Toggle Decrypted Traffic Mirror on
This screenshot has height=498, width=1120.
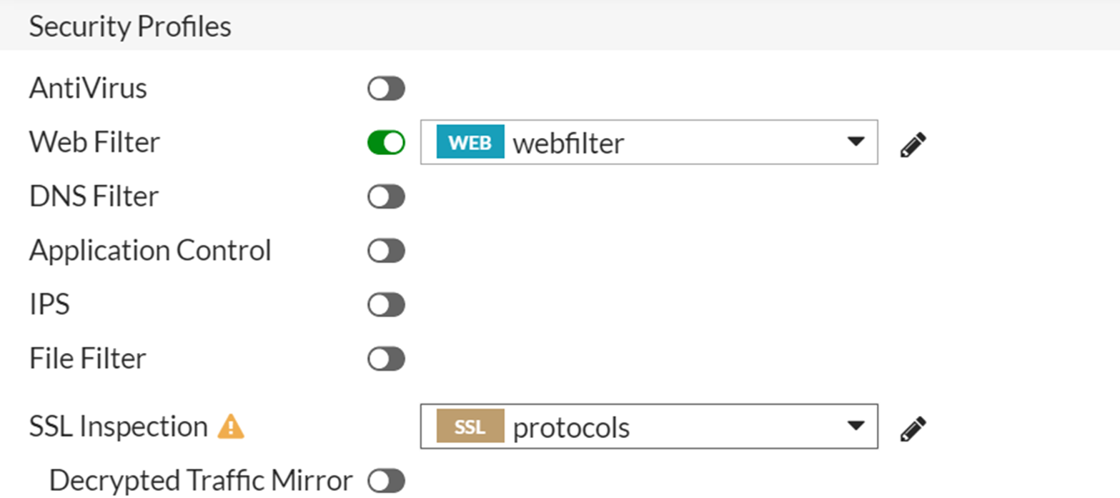coord(386,481)
